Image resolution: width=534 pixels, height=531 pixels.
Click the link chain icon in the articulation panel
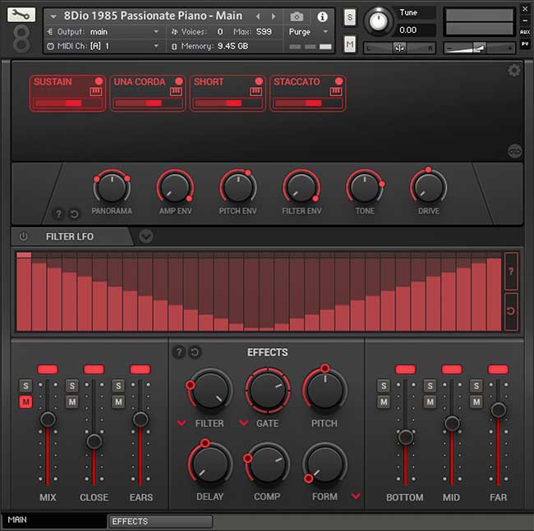pyautogui.click(x=514, y=151)
